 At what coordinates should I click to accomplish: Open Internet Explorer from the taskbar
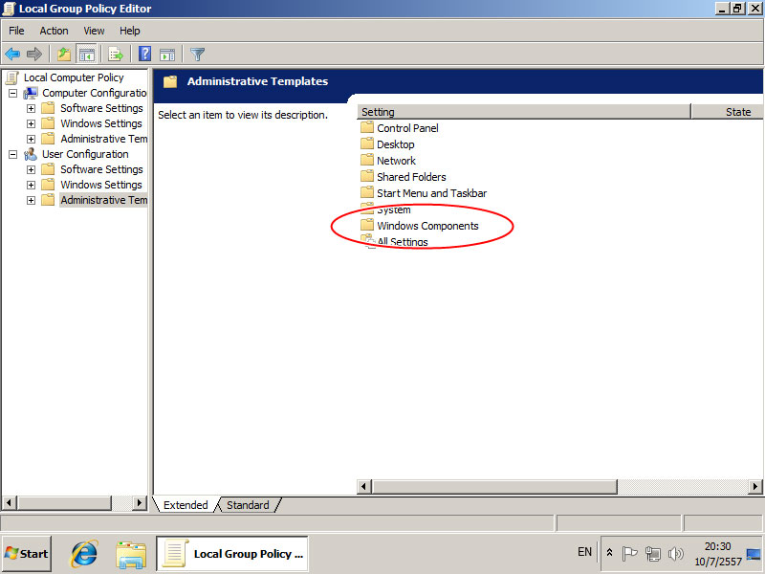[84, 554]
